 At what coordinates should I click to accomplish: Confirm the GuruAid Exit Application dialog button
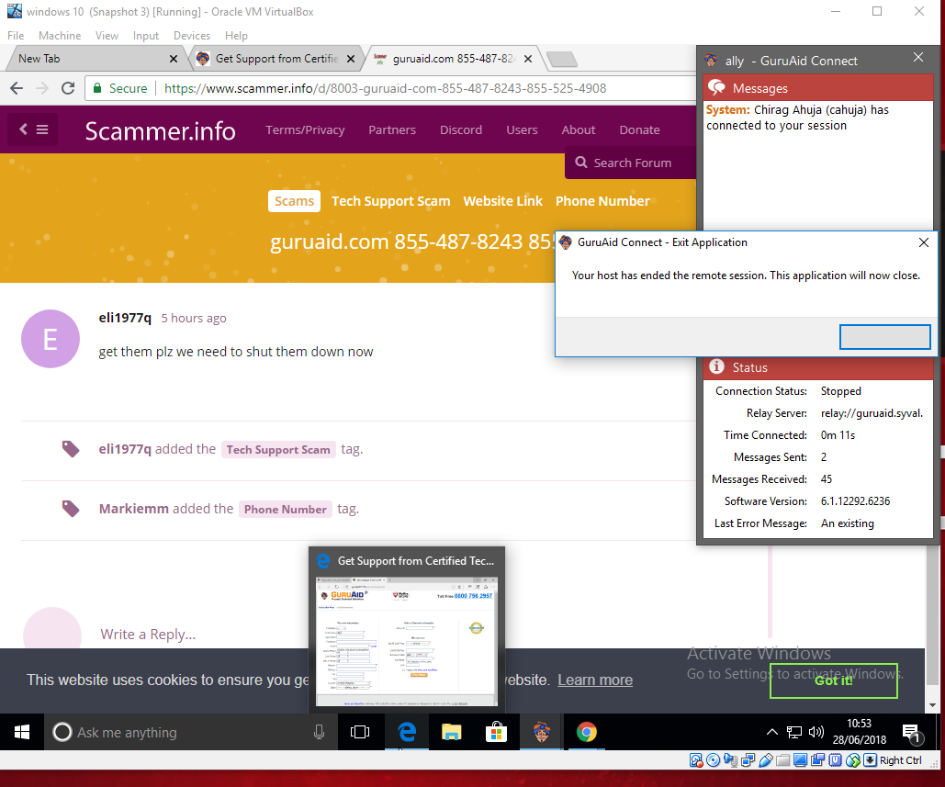[x=884, y=337]
